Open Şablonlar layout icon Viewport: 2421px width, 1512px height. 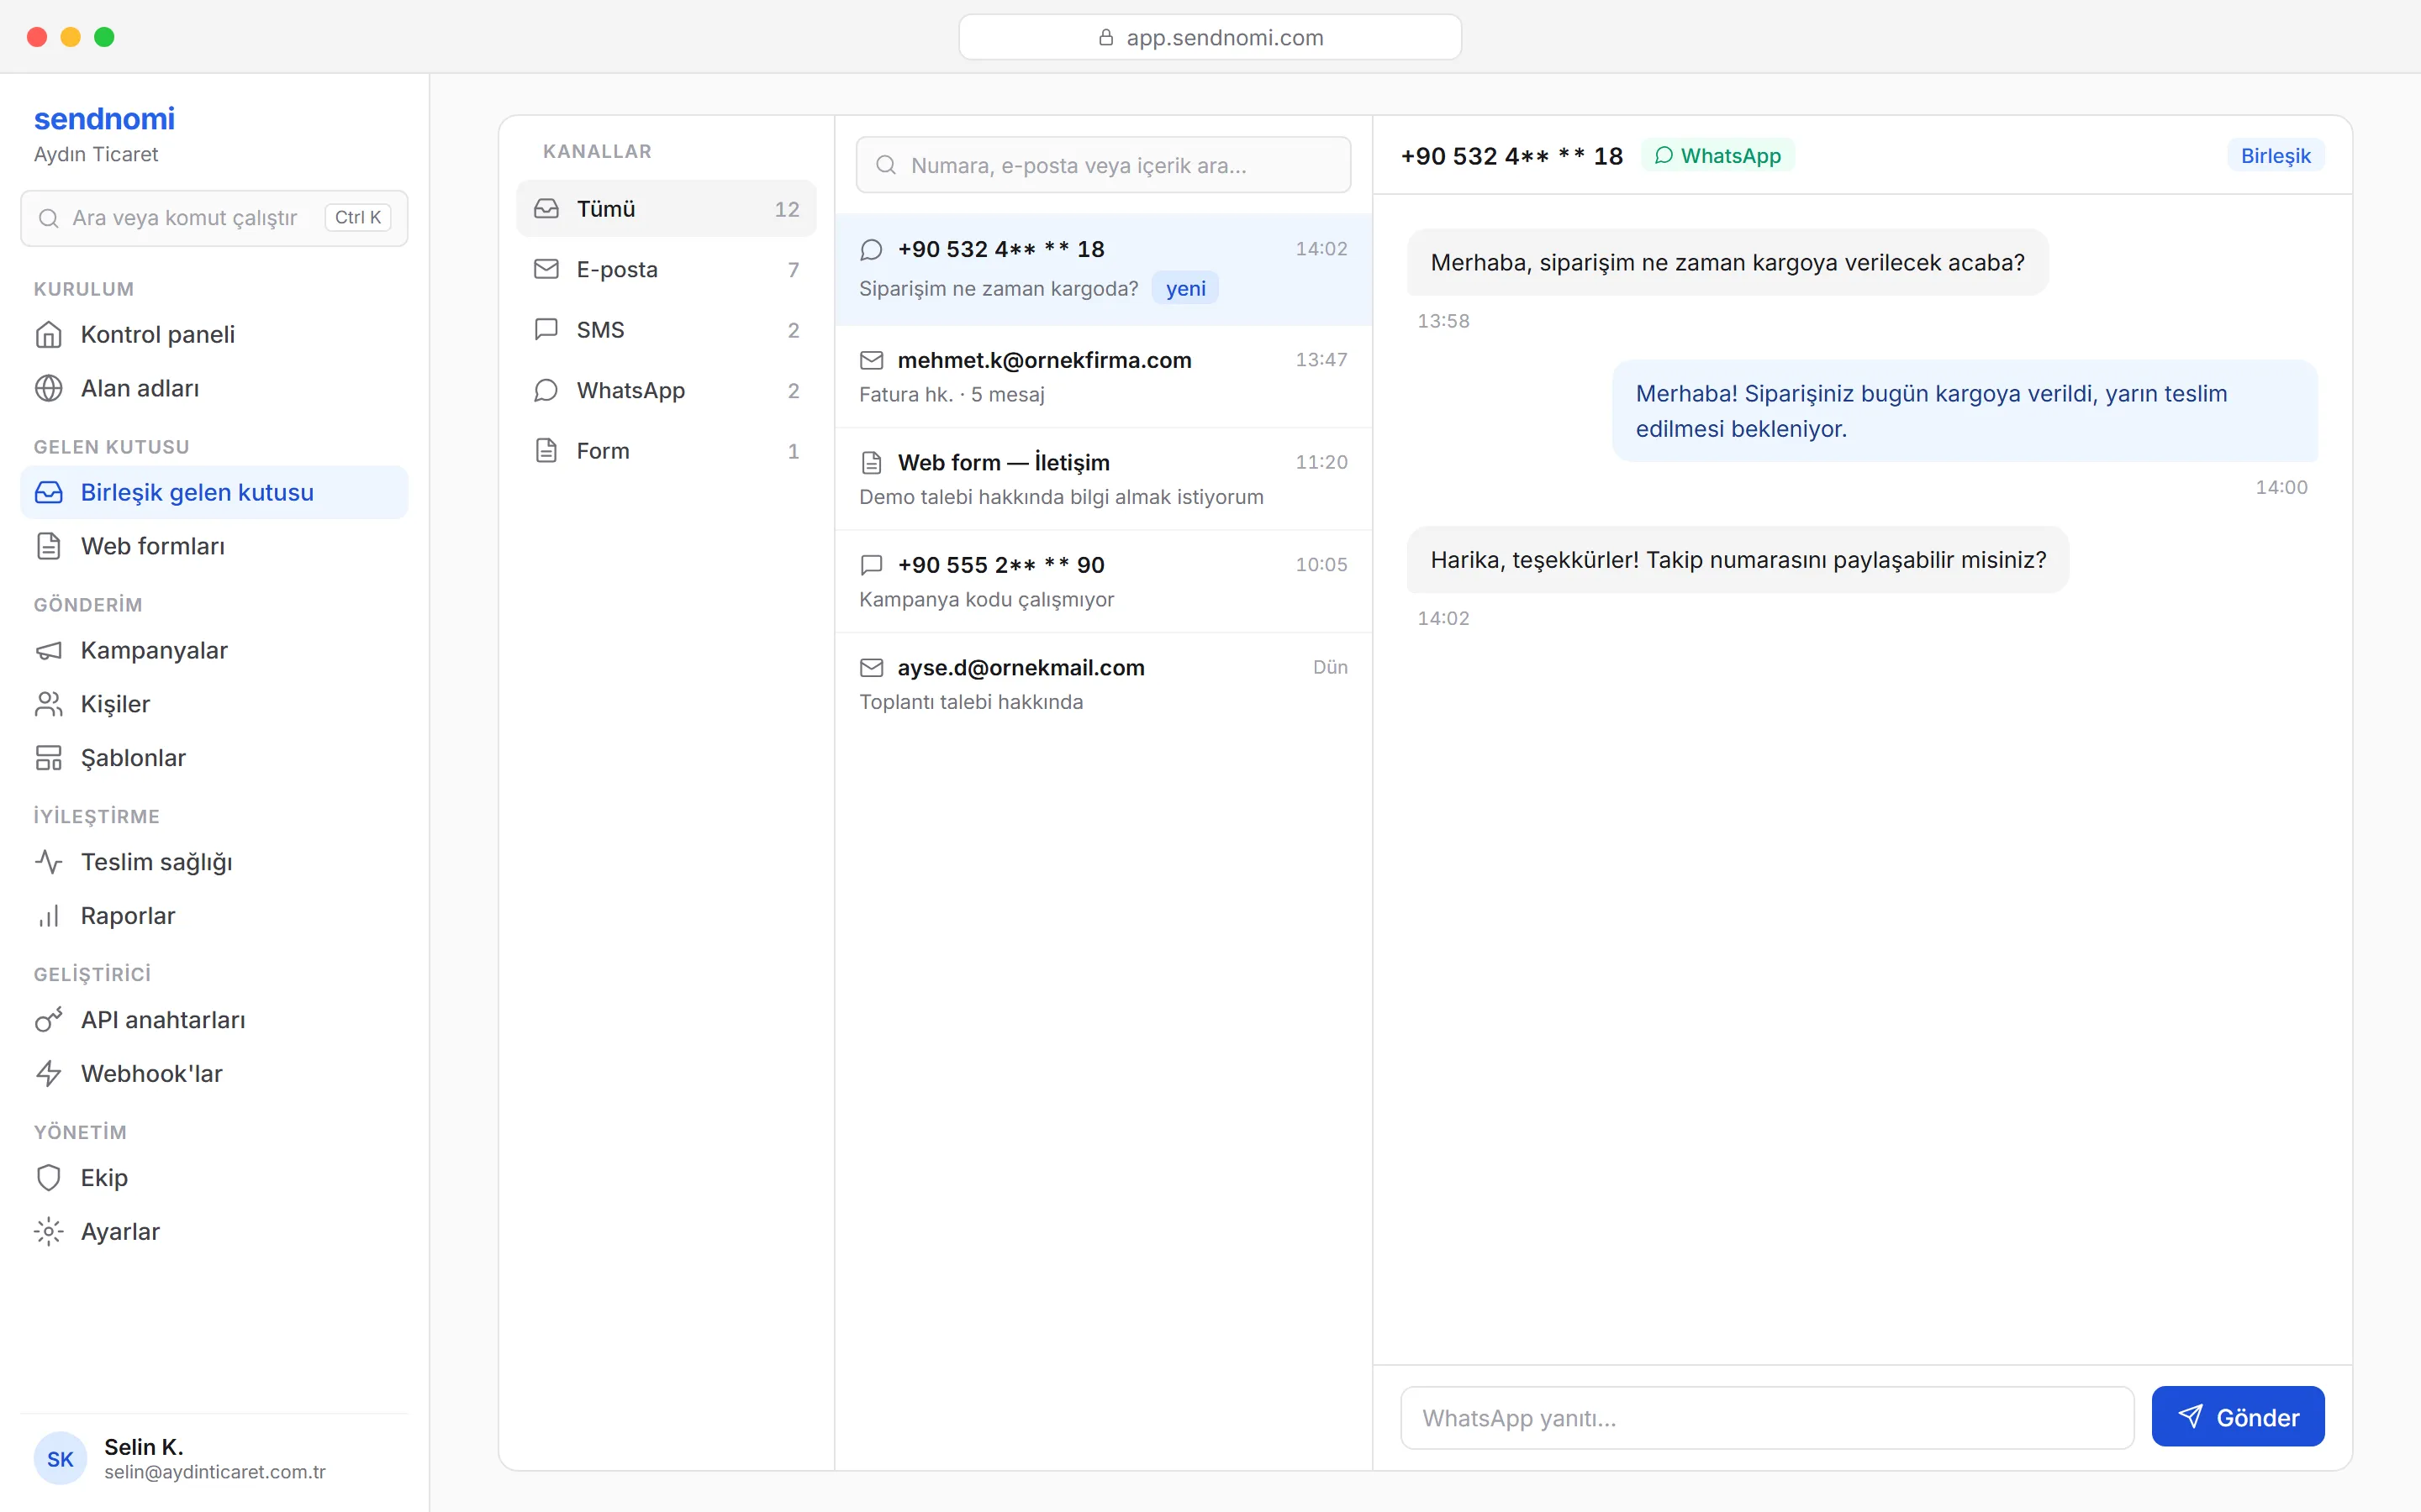coord(48,759)
